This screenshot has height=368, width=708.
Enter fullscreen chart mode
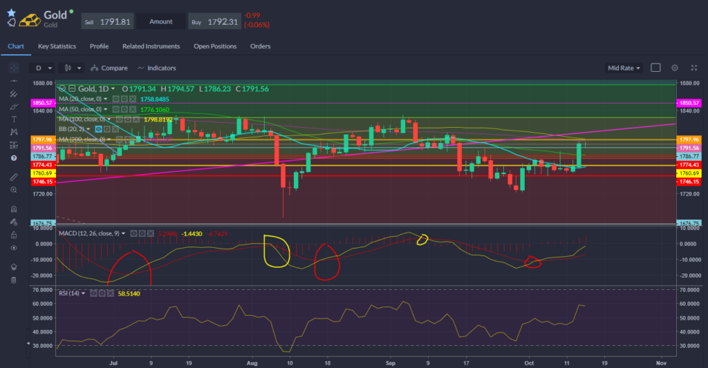pos(694,68)
